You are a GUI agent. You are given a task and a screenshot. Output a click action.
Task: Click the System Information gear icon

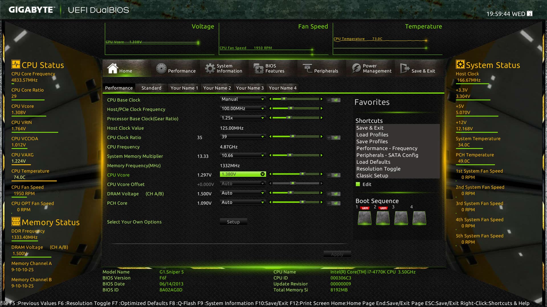click(x=210, y=69)
